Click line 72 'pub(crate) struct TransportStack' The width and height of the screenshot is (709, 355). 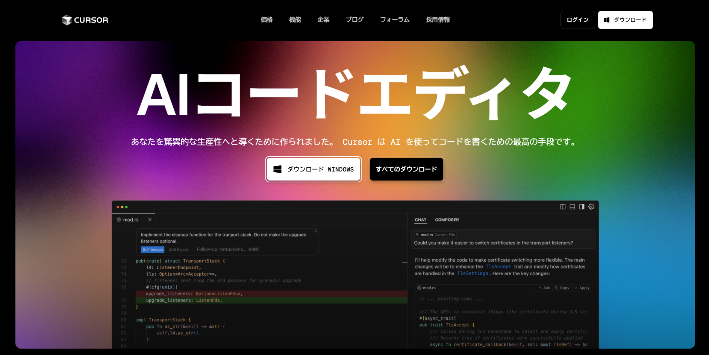point(180,261)
